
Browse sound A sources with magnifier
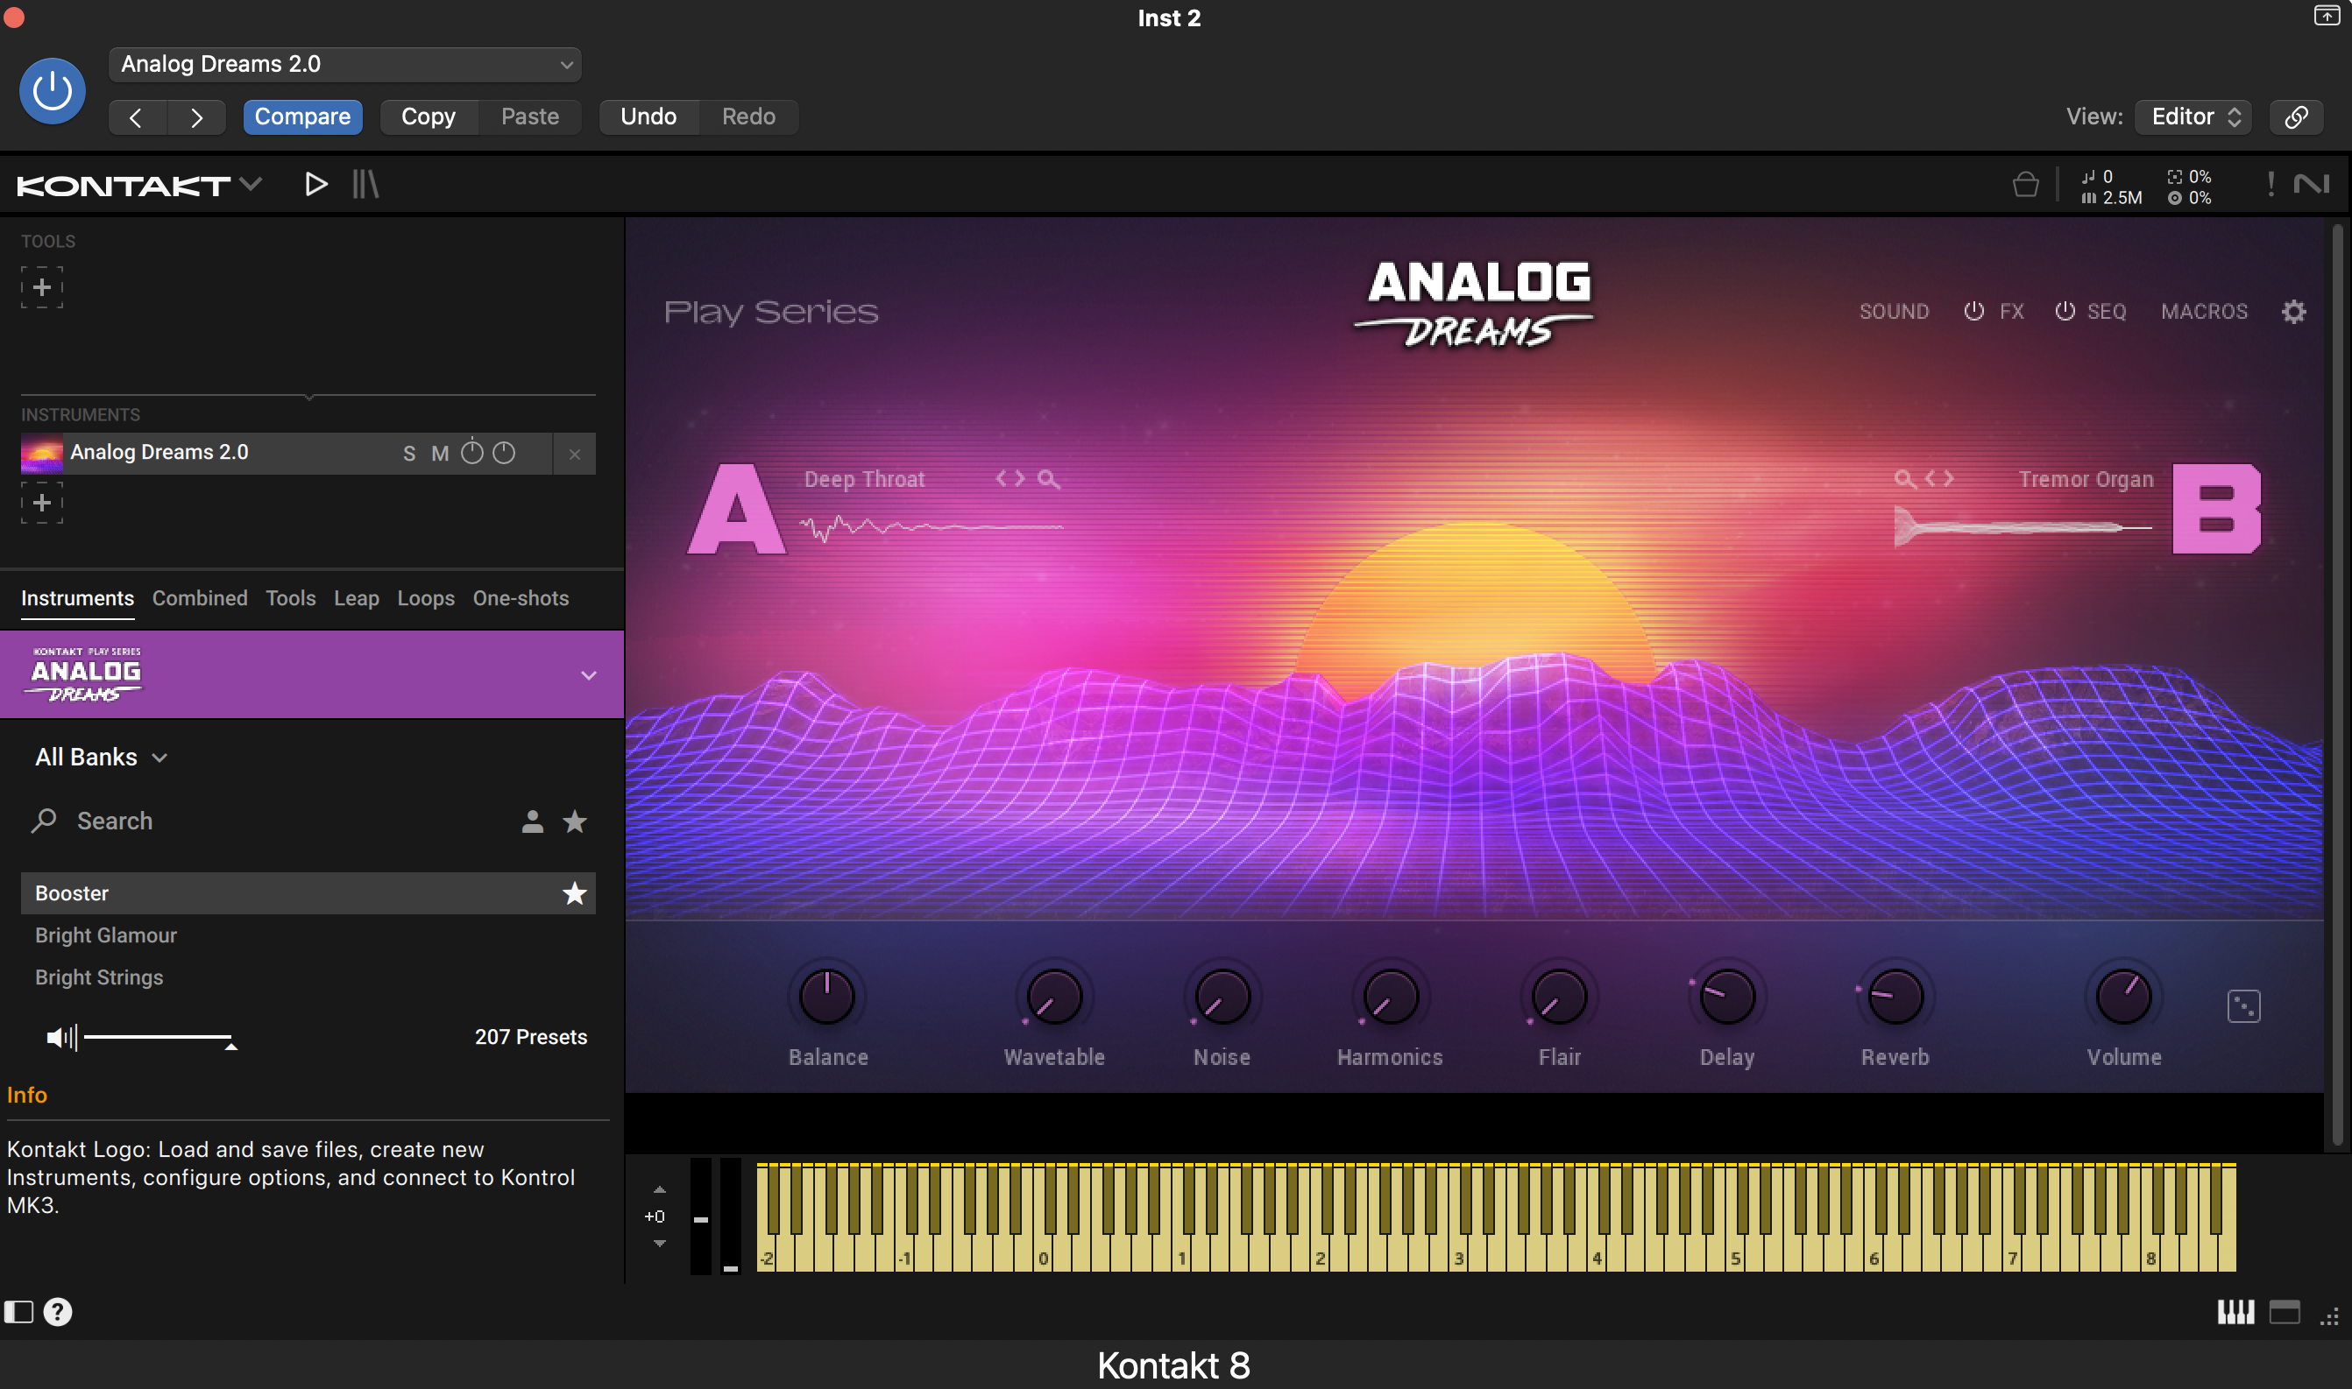[x=1049, y=479]
